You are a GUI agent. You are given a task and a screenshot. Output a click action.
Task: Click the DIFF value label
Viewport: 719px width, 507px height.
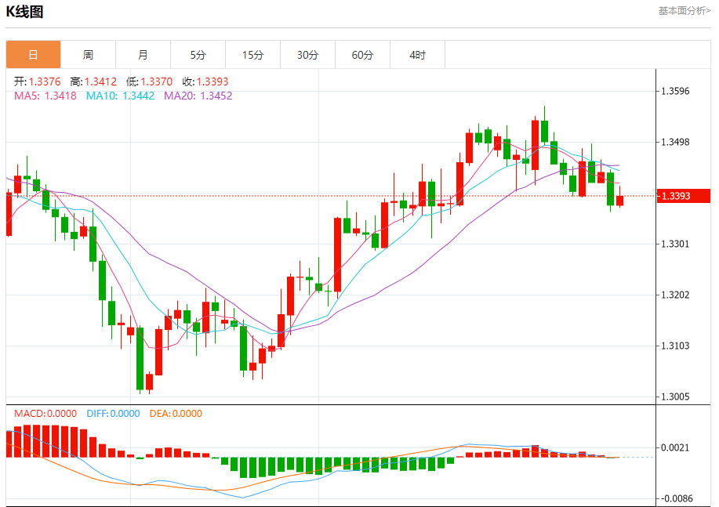[x=113, y=414]
